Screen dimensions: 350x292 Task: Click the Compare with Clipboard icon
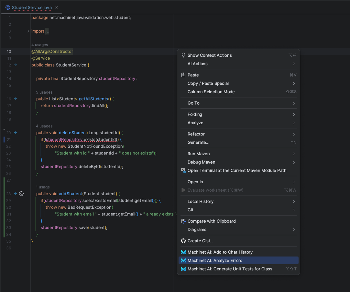point(183,221)
